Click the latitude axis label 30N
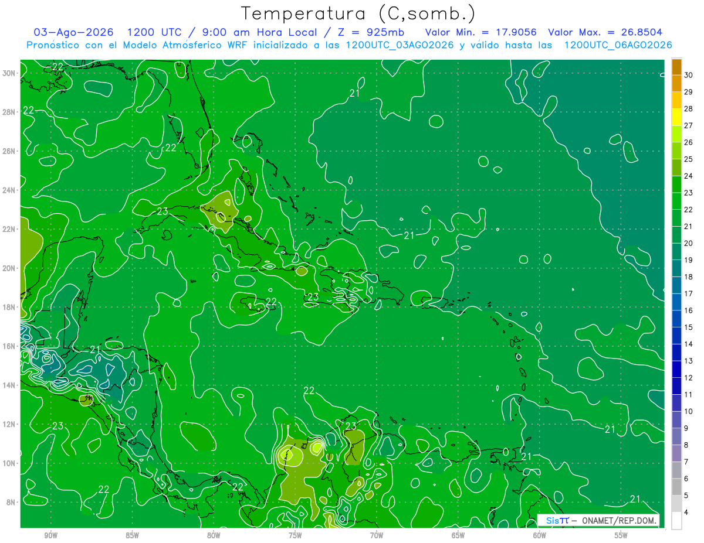 click(x=8, y=73)
